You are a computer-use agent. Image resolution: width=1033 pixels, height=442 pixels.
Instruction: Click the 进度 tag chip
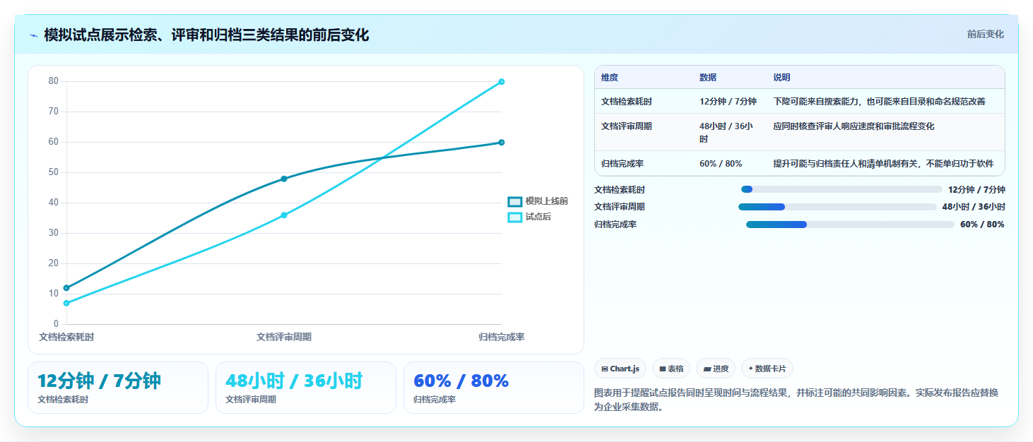[716, 369]
